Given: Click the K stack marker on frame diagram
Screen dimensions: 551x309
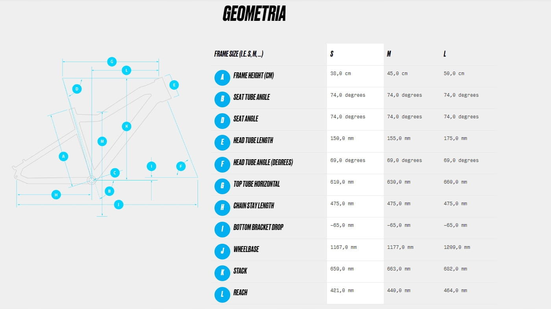Looking at the screenshot, I should point(126,126).
